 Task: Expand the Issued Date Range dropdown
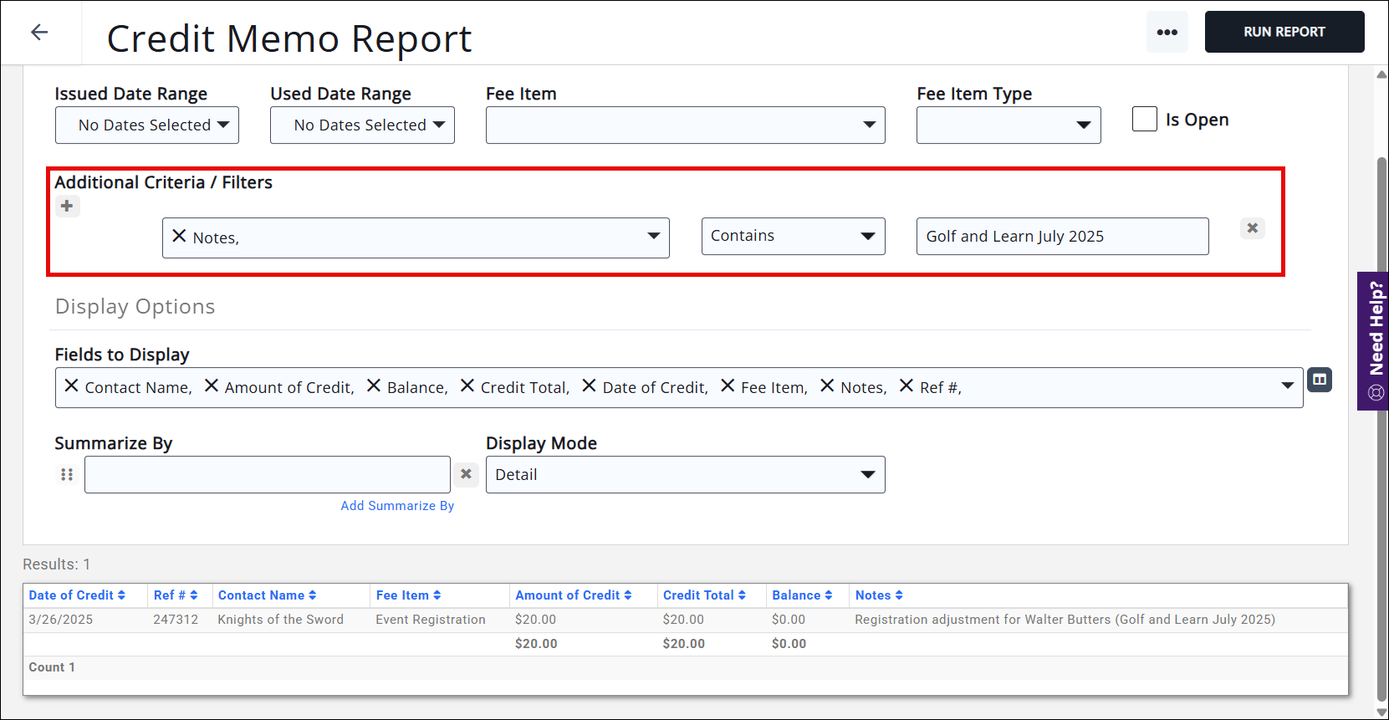point(147,125)
